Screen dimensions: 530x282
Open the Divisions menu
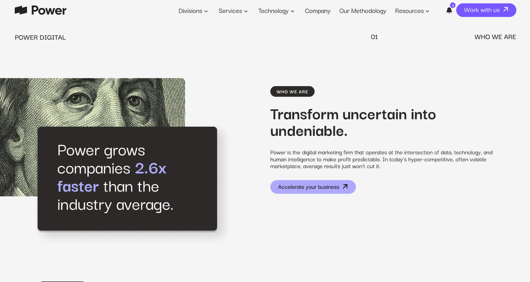pos(193,11)
